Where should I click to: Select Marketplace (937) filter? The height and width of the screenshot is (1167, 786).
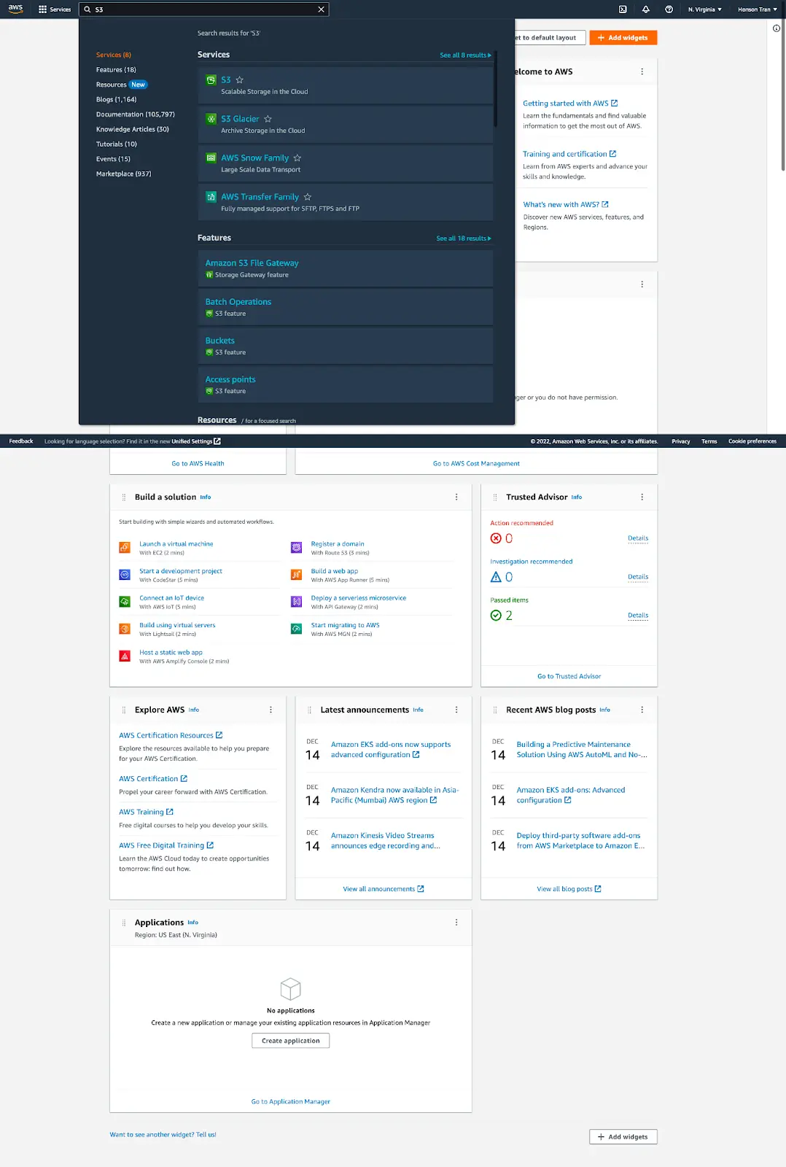click(124, 174)
